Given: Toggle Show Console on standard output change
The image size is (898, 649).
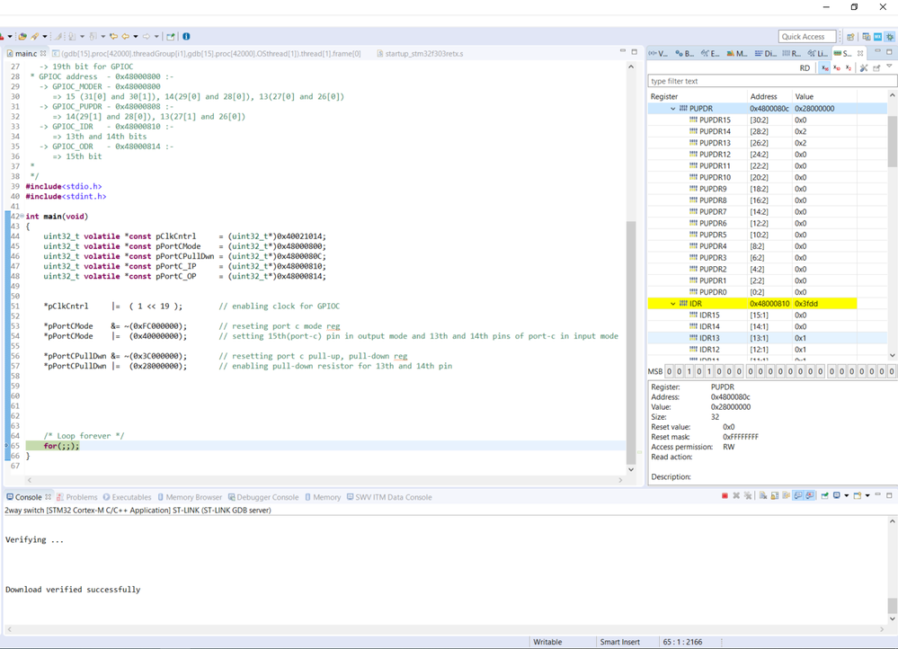Looking at the screenshot, I should tap(798, 495).
